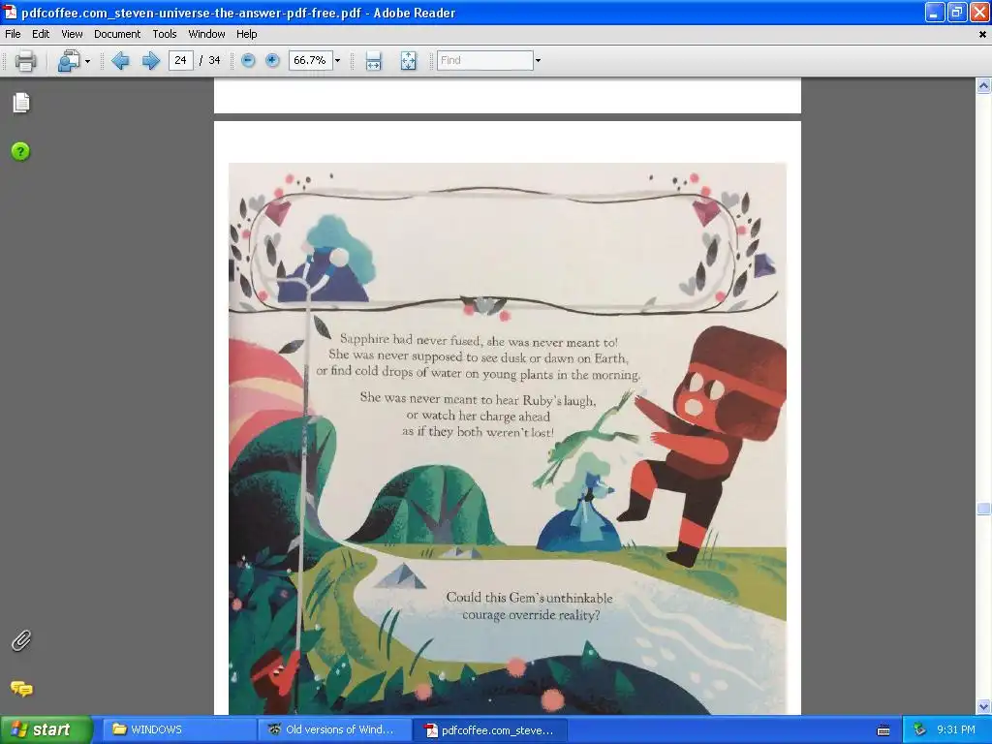Open the Attachments paperclip panel

(x=21, y=640)
